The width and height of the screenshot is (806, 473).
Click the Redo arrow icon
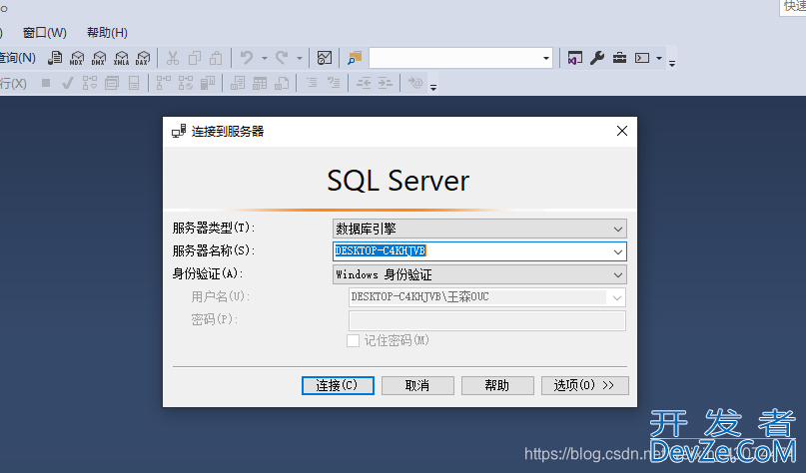(282, 58)
